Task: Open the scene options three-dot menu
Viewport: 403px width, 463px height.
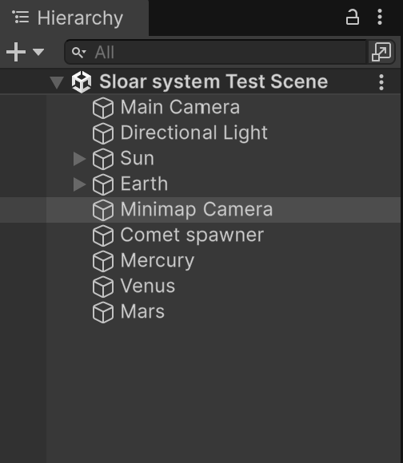Action: (x=381, y=82)
